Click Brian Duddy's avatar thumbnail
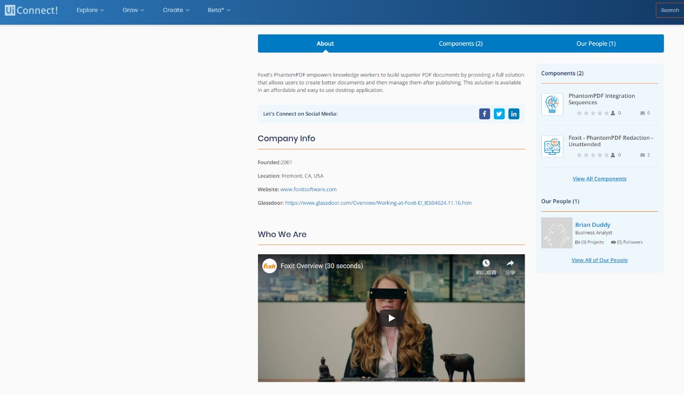The width and height of the screenshot is (684, 394). tap(557, 233)
